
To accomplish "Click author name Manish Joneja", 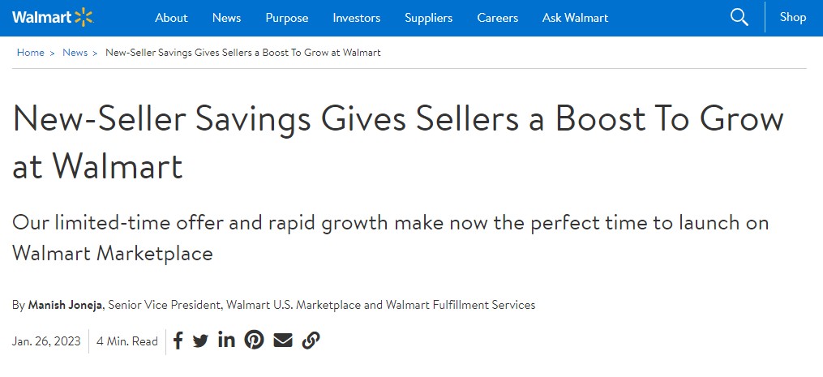I will point(66,305).
